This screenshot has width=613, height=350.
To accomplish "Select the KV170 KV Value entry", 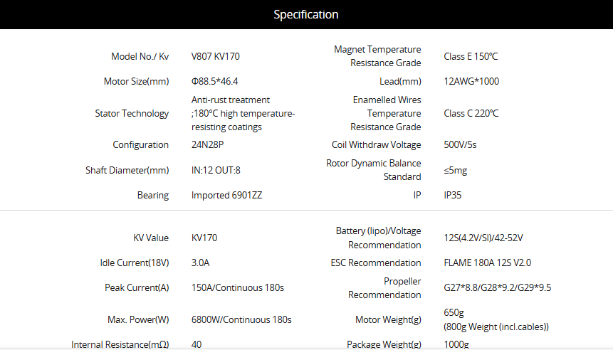I will pos(204,238).
